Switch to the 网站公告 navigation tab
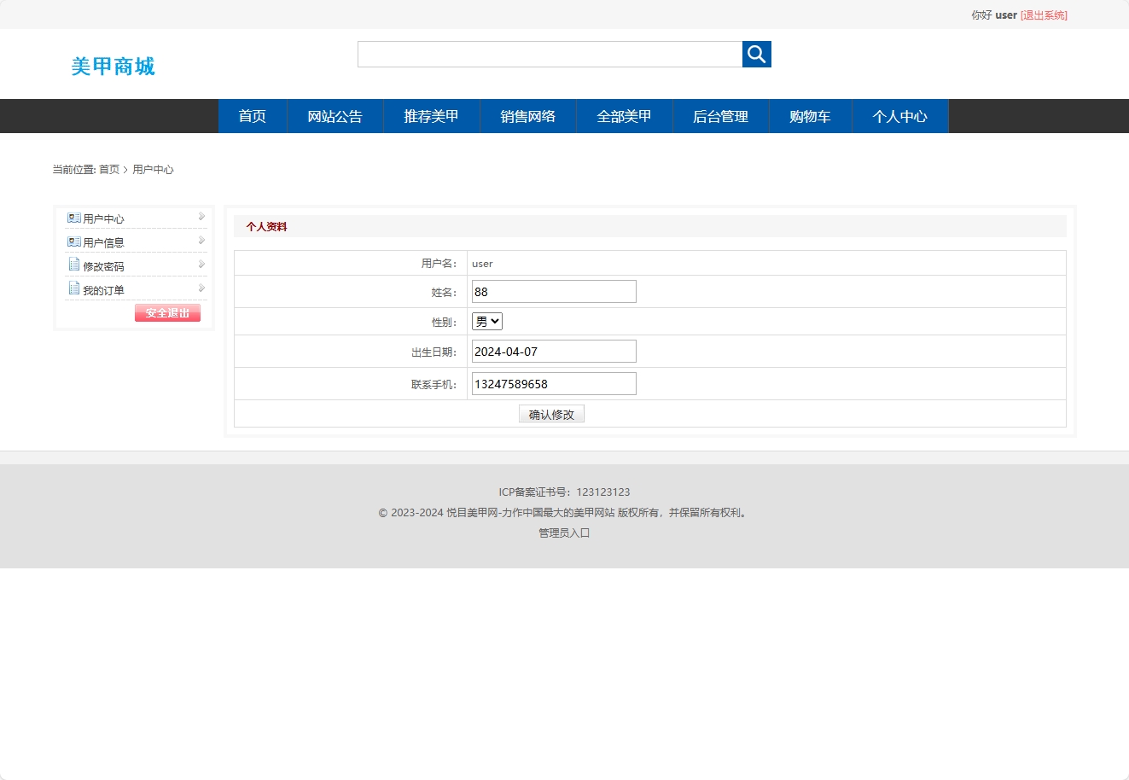 click(x=335, y=116)
